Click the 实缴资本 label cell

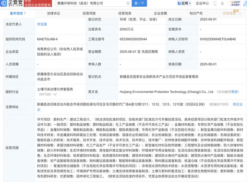pyautogui.click(x=182, y=29)
